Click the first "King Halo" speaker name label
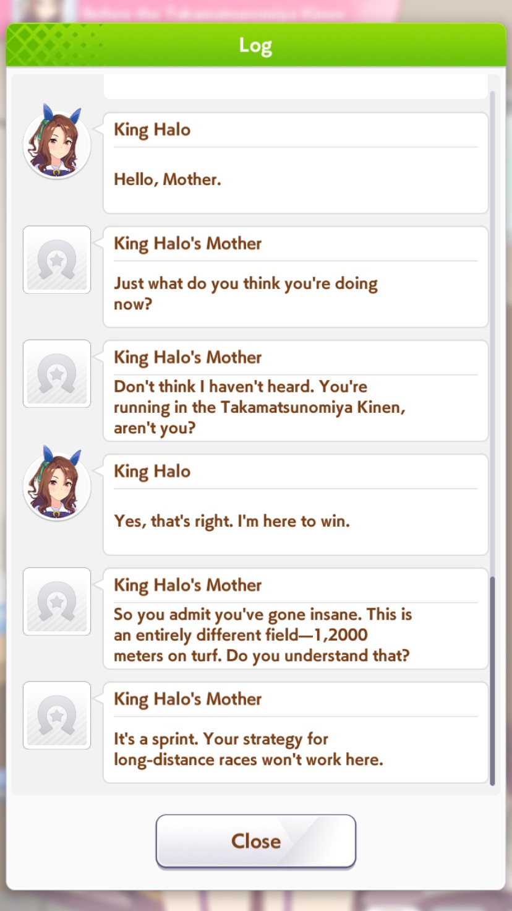This screenshot has width=512, height=911. pos(152,130)
